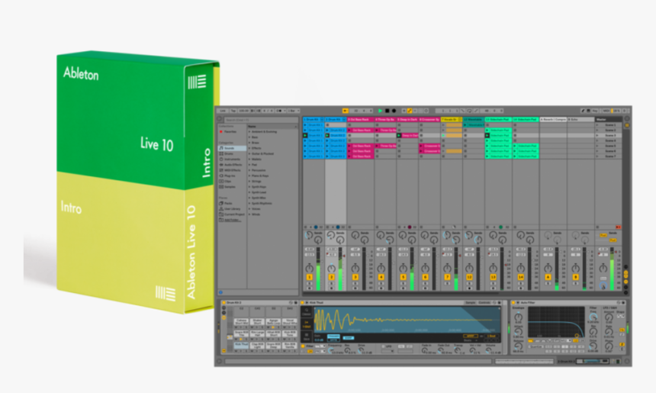Select the Kick Thud drum pad
Screen dimensions: 656x393
[241, 345]
